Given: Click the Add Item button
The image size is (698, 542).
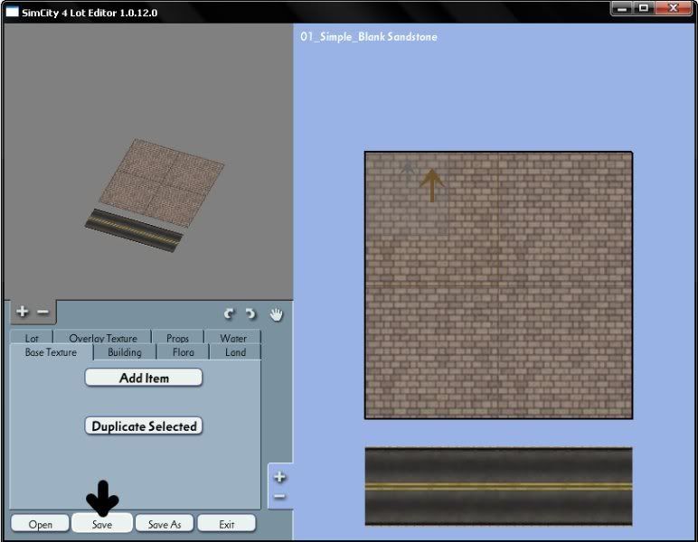Looking at the screenshot, I should pyautogui.click(x=144, y=378).
